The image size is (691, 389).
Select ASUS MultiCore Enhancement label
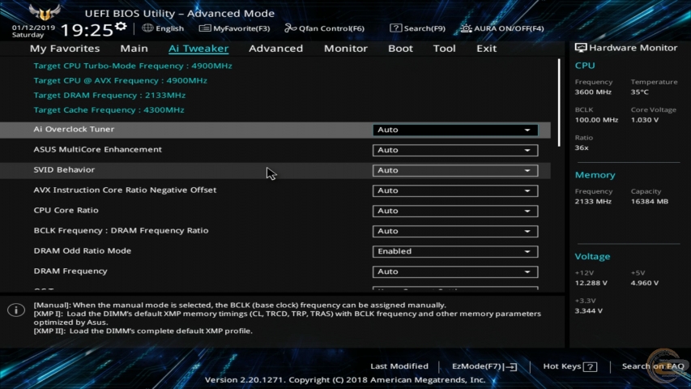97,149
